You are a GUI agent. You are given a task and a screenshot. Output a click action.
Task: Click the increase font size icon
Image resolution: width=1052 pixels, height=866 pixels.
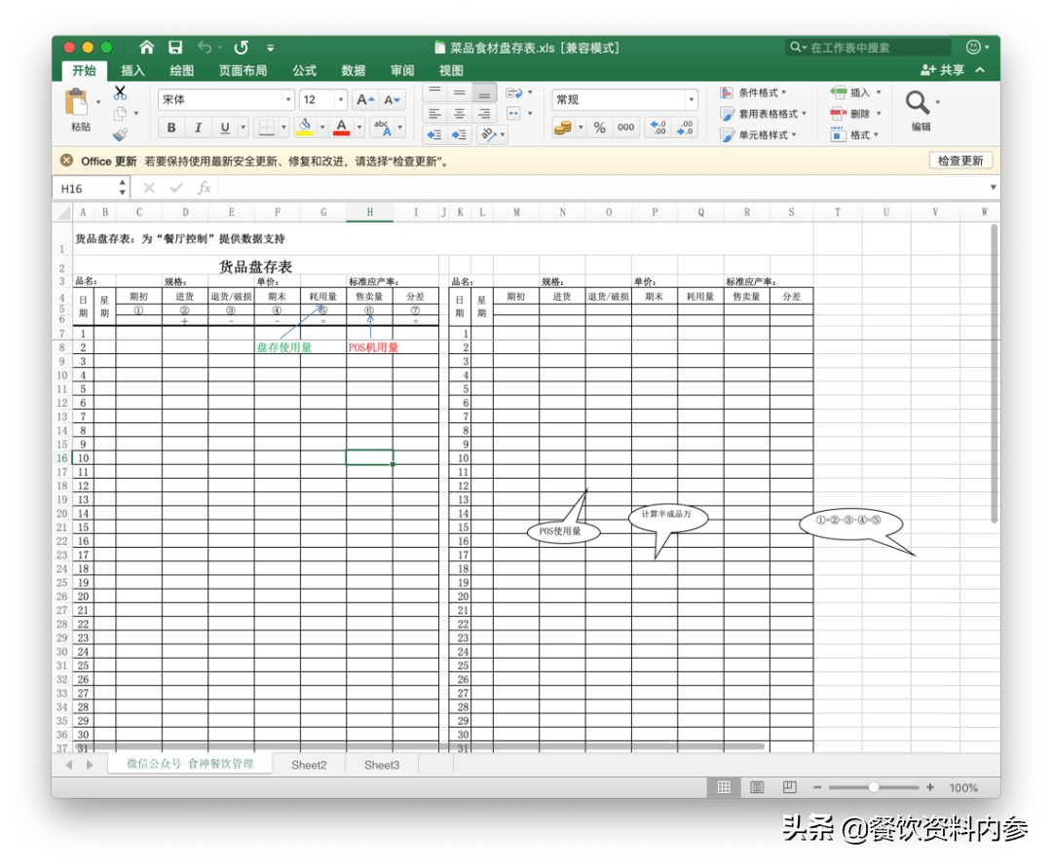coord(364,99)
